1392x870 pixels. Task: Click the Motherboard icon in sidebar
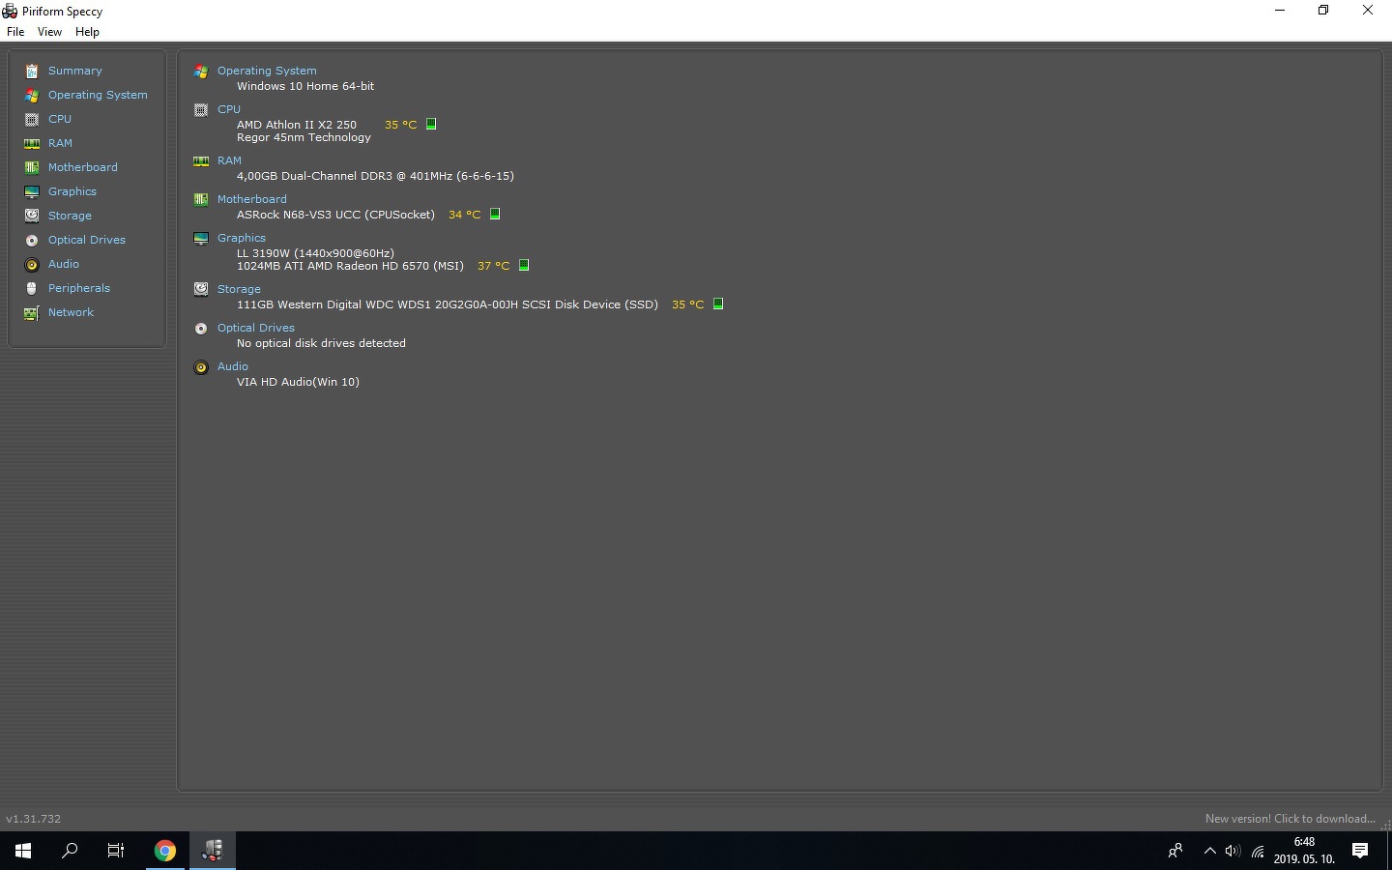pos(32,167)
